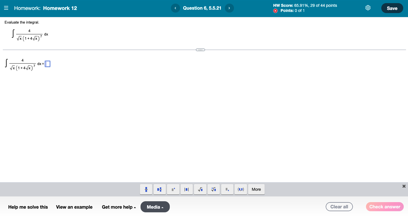Insert an ordered pair template
The image size is (408, 218).
click(240, 189)
